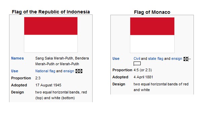
Task: Click the white band of Monaco flag
Action: coord(152,44)
